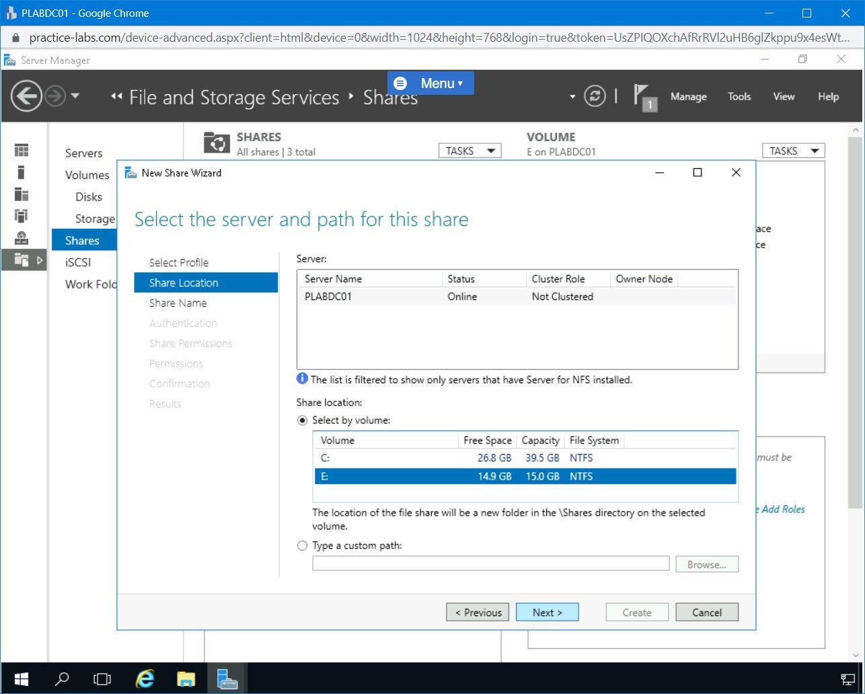Open the notifications flag icon
865x694 pixels.
coord(644,97)
